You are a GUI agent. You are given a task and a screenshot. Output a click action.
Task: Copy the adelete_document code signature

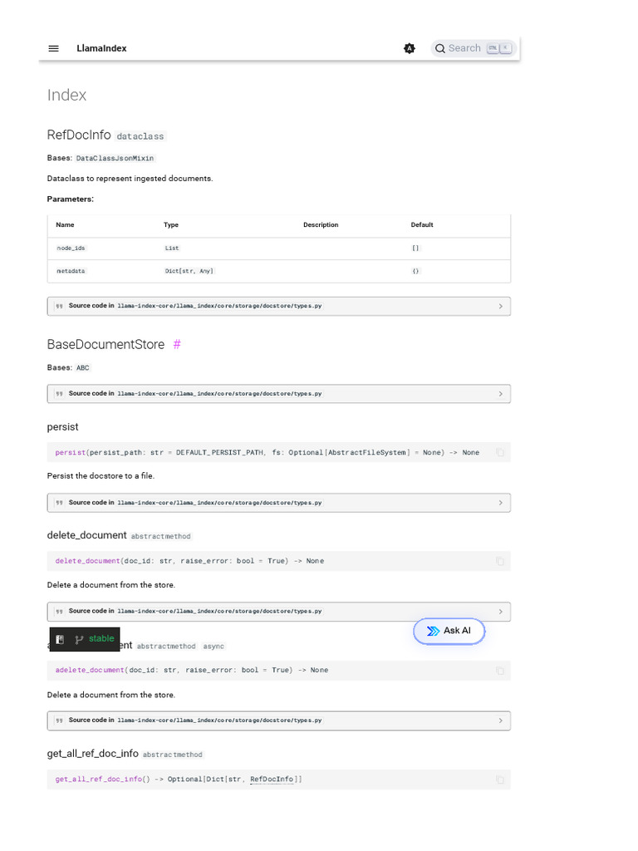click(x=499, y=671)
